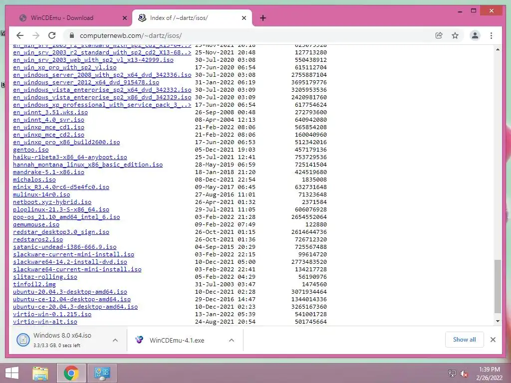
Task: Close the downloads bar
Action: 493,340
